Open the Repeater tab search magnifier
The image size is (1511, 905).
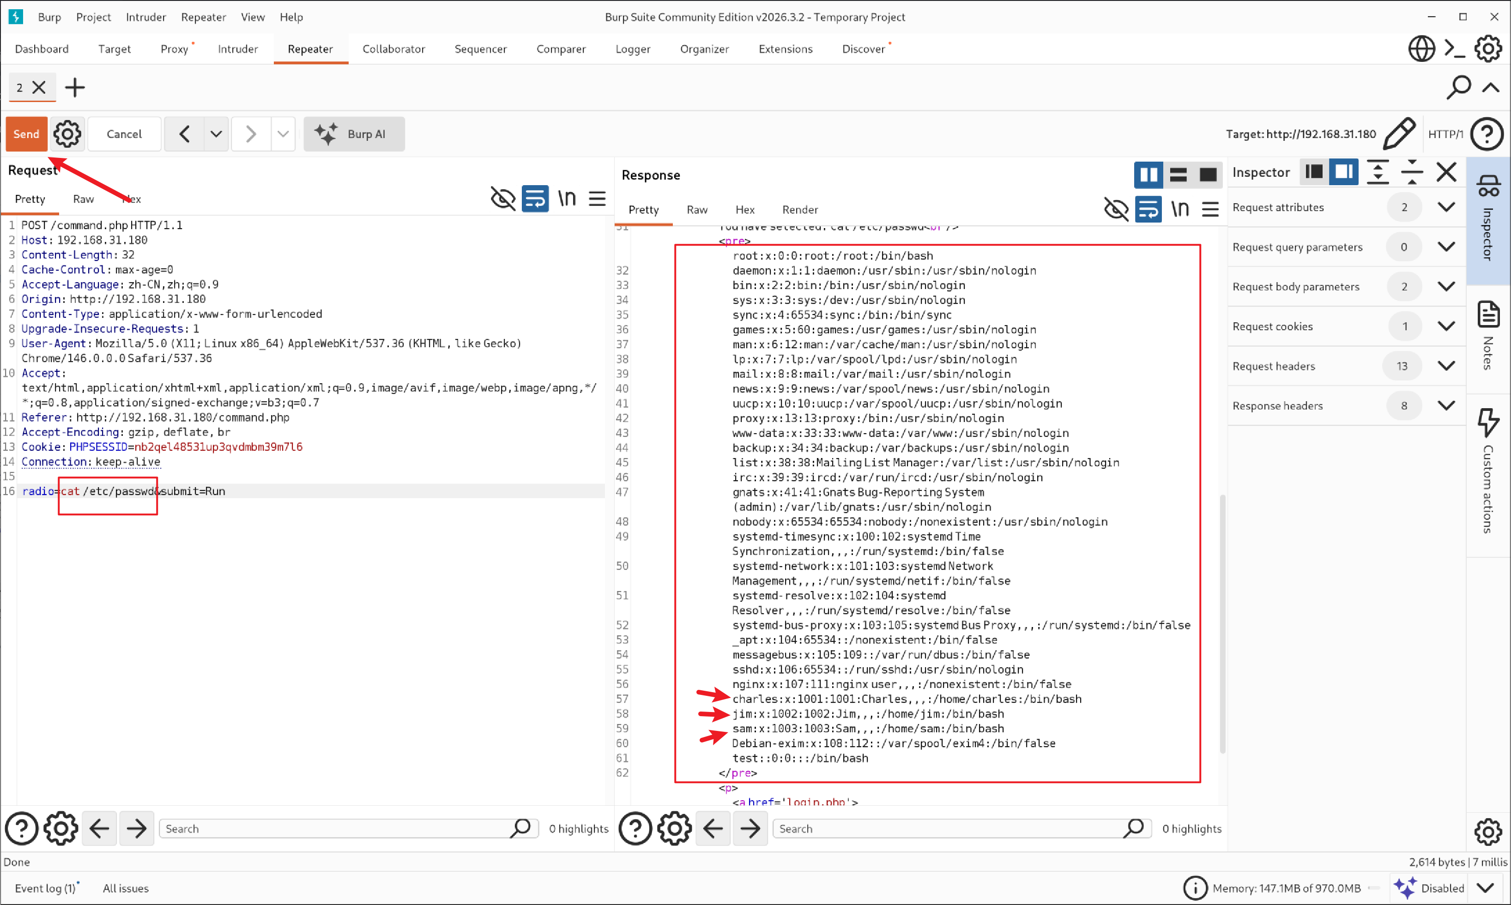[x=1458, y=88]
